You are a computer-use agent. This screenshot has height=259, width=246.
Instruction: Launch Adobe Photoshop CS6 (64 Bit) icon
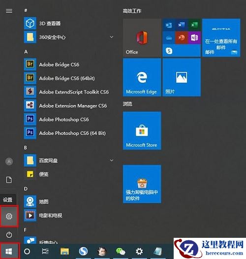tap(30, 133)
